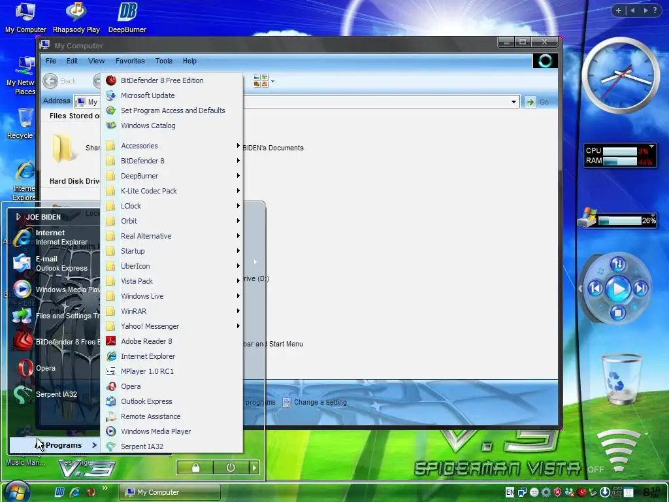The image size is (669, 502).
Task: Open the Address bar dropdown arrow
Action: [514, 101]
